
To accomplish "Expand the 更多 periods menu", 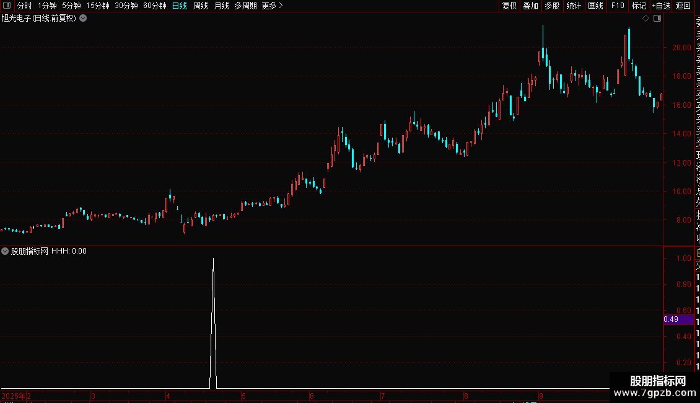I will (273, 6).
